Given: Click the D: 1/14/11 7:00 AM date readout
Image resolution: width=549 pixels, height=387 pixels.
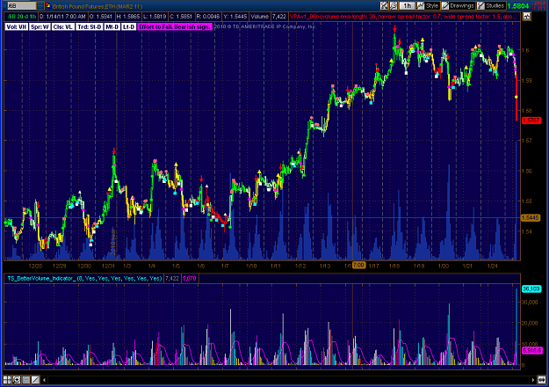Looking at the screenshot, I should click(x=62, y=17).
